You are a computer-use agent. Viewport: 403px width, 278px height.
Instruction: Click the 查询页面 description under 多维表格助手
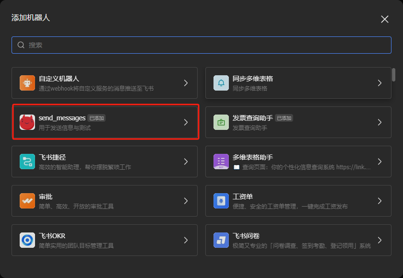[x=301, y=167]
